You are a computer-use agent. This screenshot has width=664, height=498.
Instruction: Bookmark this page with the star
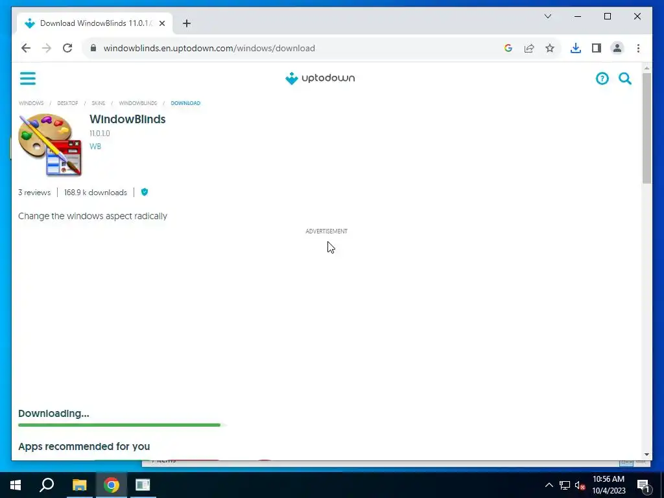tap(550, 48)
